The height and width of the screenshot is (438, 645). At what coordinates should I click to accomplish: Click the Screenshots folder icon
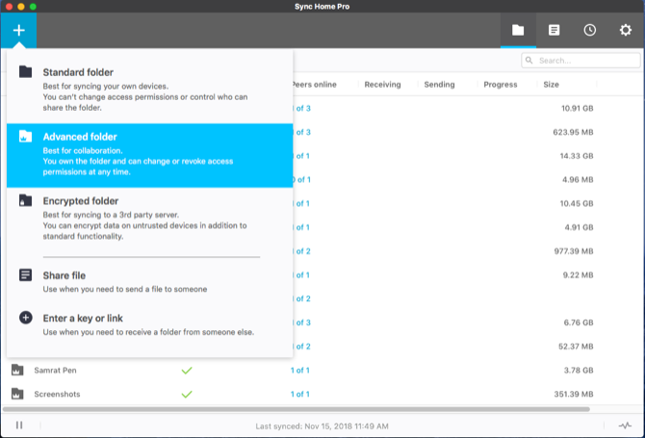click(x=17, y=394)
